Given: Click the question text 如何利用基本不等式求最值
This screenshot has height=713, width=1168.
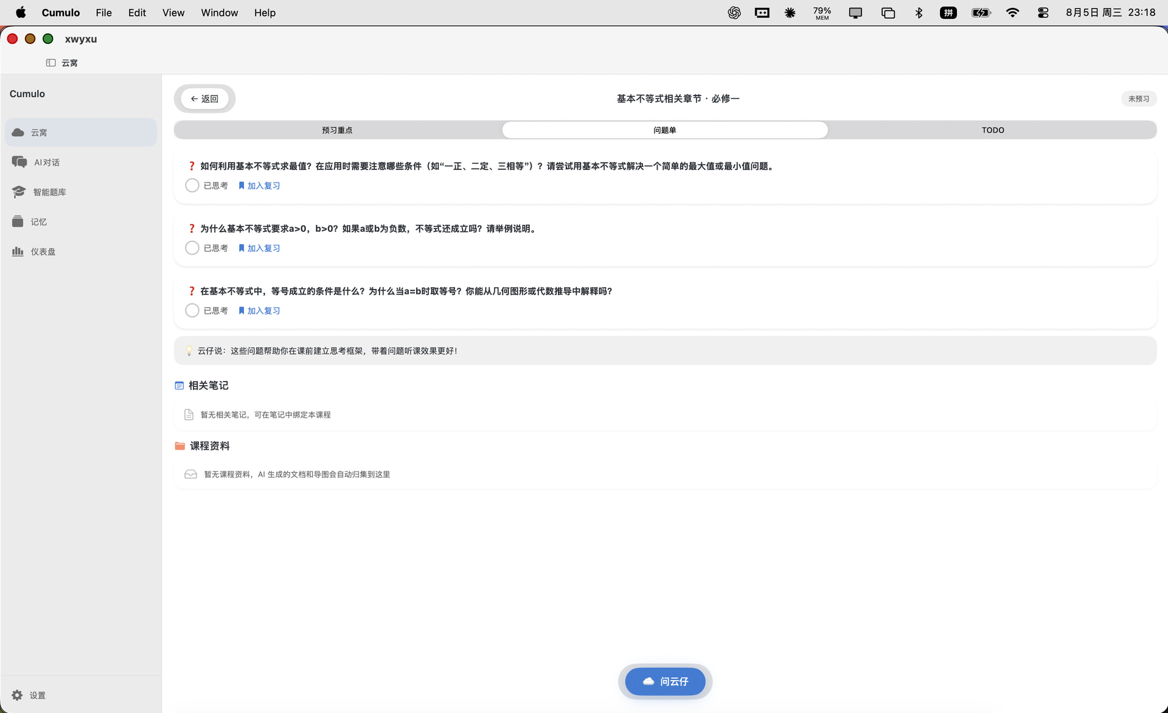Looking at the screenshot, I should click(x=487, y=166).
